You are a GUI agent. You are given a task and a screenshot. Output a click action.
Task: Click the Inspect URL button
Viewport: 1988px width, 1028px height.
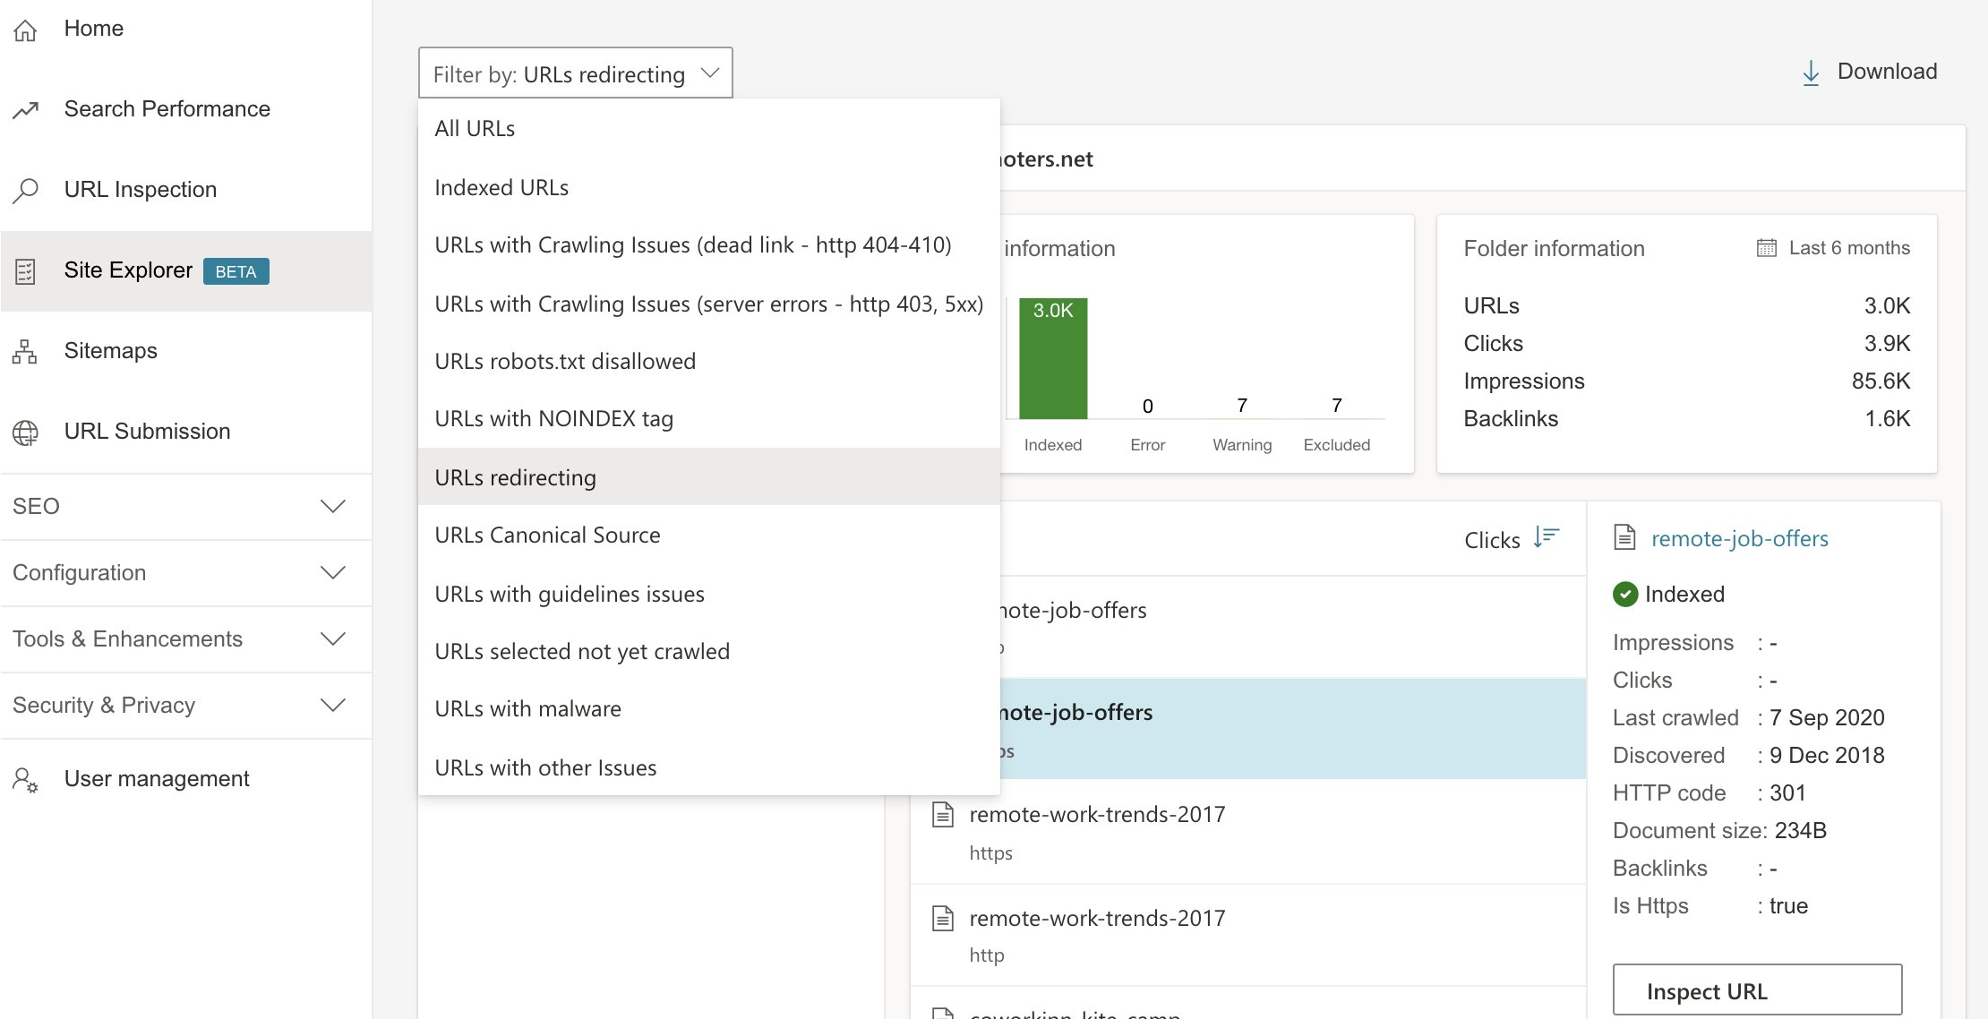click(1757, 990)
